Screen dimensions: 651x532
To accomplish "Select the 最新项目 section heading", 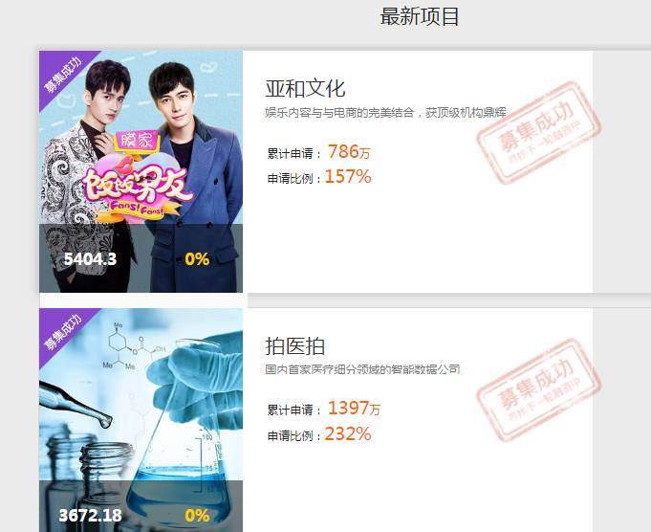I will tap(420, 16).
